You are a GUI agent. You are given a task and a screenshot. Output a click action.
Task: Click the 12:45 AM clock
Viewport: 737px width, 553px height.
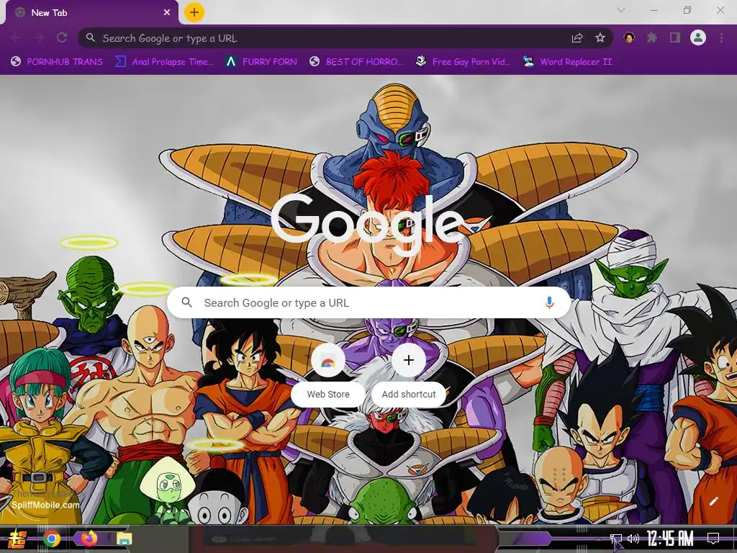(x=670, y=539)
